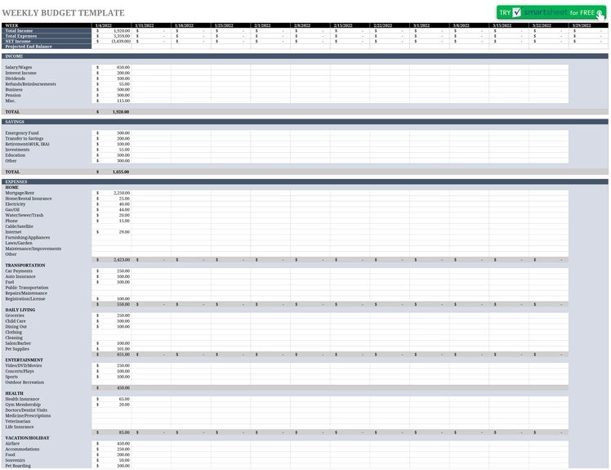Select the Groceries amount cell
Image resolution: width=611 pixels, height=470 pixels.
coord(111,316)
